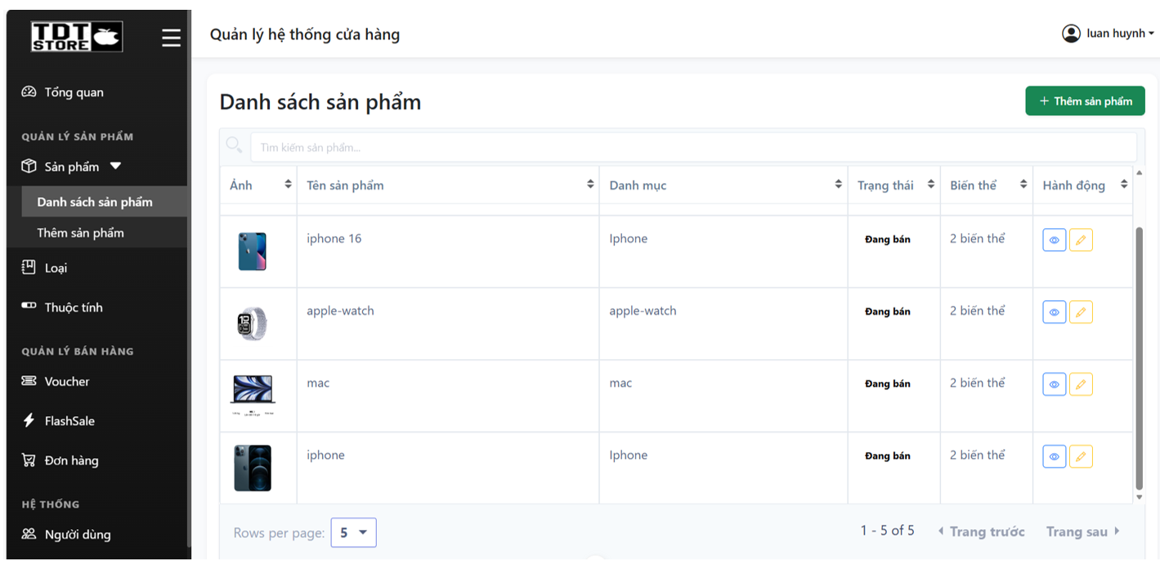View iphone 16 details with eye icon
Image resolution: width=1160 pixels, height=570 pixels.
click(x=1055, y=240)
